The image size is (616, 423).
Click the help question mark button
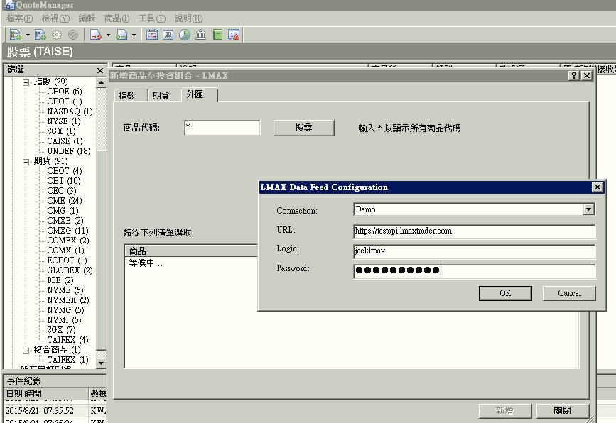tap(574, 75)
